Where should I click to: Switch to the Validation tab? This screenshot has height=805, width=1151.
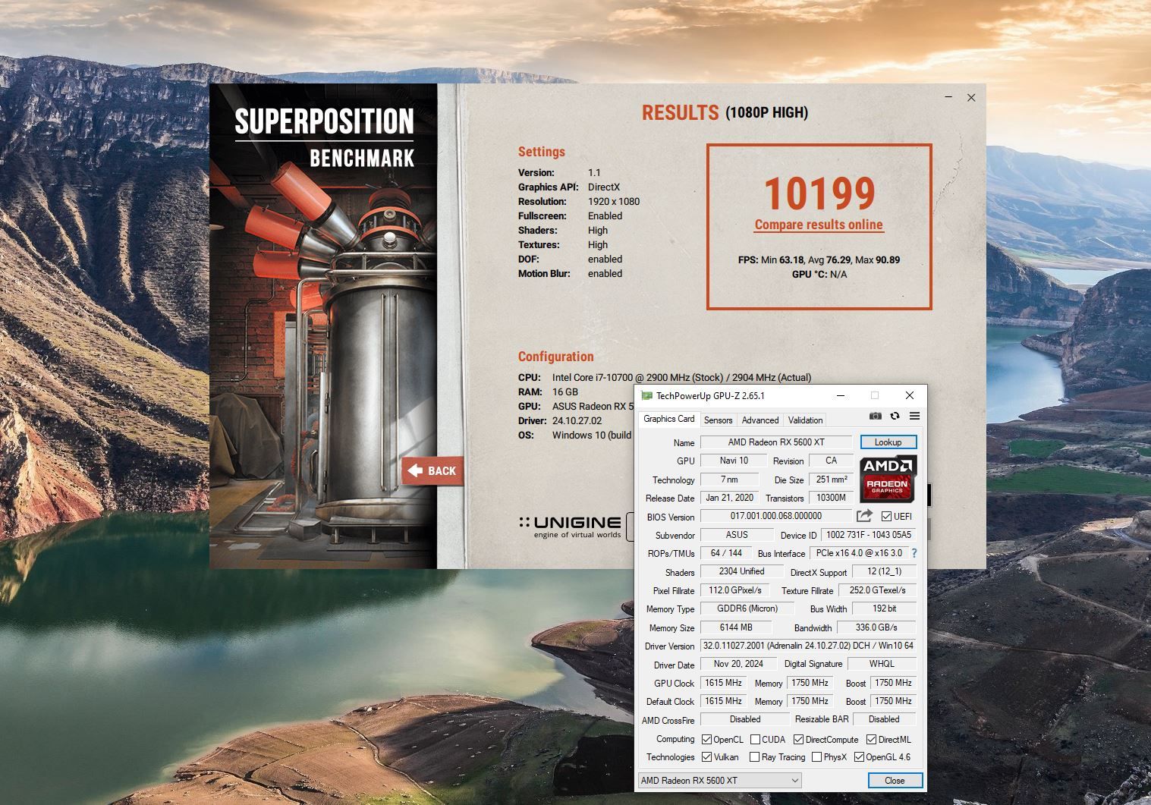click(805, 420)
